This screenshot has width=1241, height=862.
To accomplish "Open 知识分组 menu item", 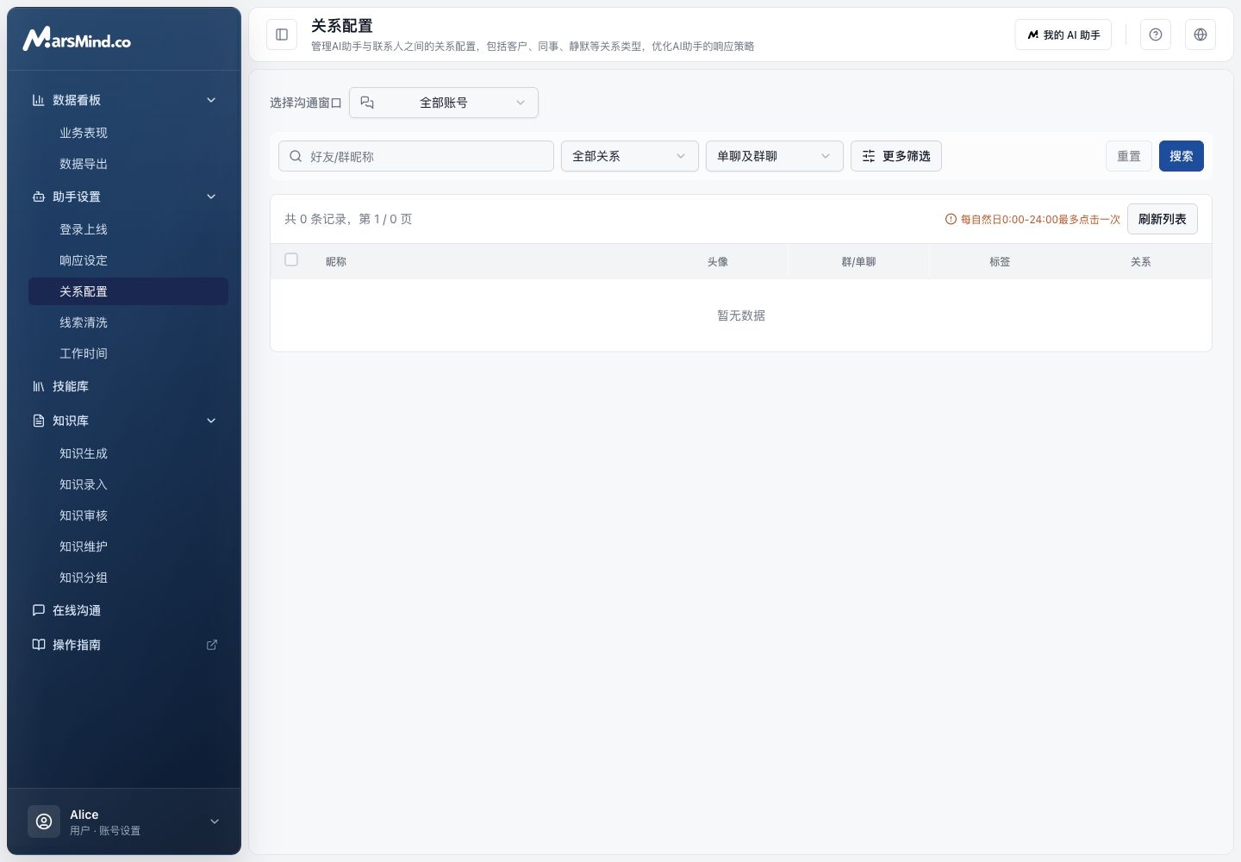I will pos(128,578).
